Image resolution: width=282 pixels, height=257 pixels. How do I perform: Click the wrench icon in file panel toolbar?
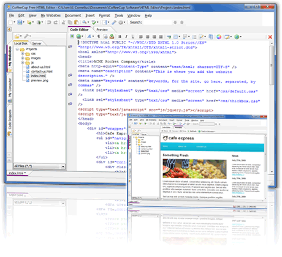pyautogui.click(x=26, y=36)
